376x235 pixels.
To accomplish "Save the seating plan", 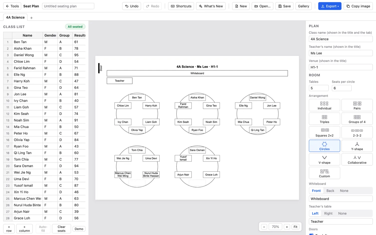I will click(285, 6).
